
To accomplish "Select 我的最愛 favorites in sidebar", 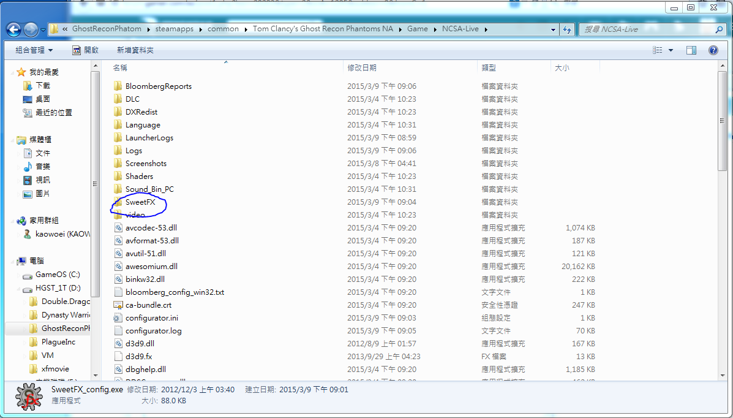I will click(44, 72).
